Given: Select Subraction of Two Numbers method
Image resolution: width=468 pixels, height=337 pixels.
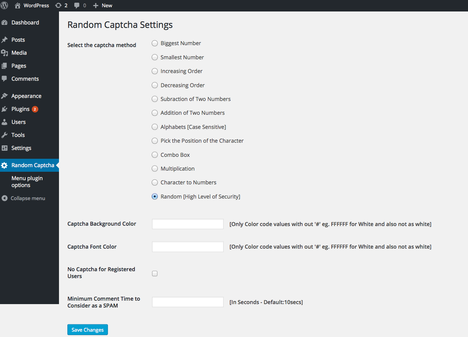Looking at the screenshot, I should tap(155, 99).
